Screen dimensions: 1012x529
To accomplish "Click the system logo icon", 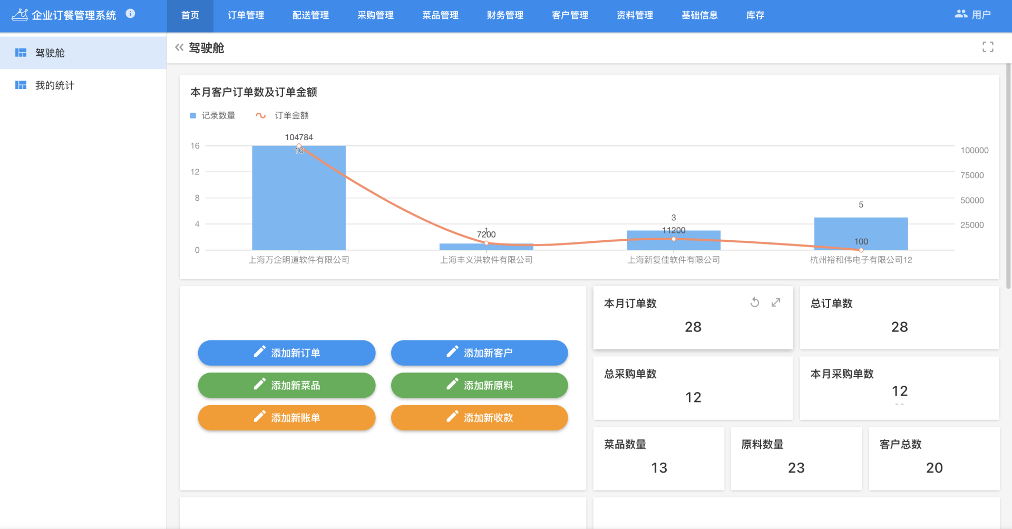I will (20, 15).
